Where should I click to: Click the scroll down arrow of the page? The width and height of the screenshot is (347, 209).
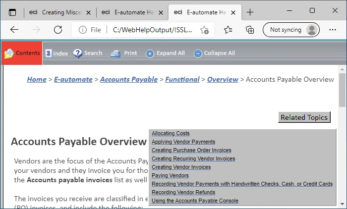pyautogui.click(x=343, y=204)
